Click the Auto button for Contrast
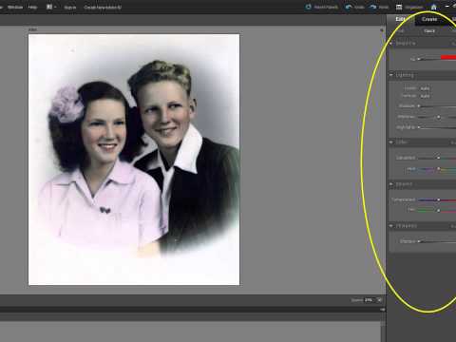 [425, 96]
